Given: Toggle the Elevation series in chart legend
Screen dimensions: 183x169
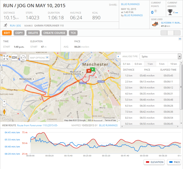Looking at the screenshot, I should click(x=154, y=162).
